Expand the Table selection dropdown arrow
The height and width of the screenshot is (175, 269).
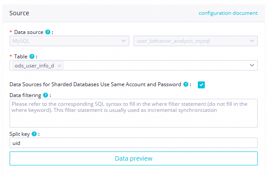(252, 65)
